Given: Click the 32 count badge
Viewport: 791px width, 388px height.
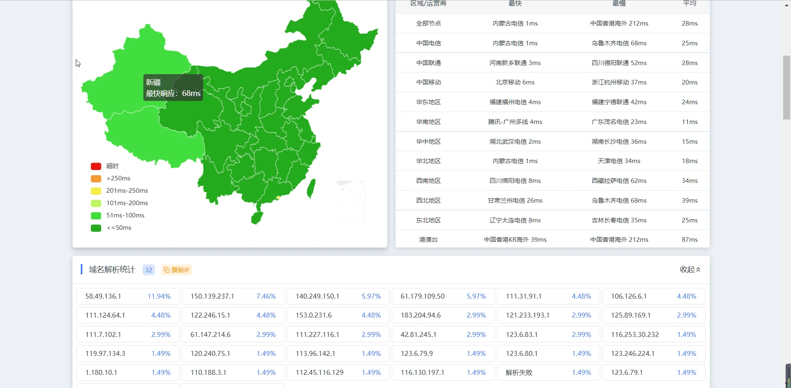Looking at the screenshot, I should tap(148, 270).
